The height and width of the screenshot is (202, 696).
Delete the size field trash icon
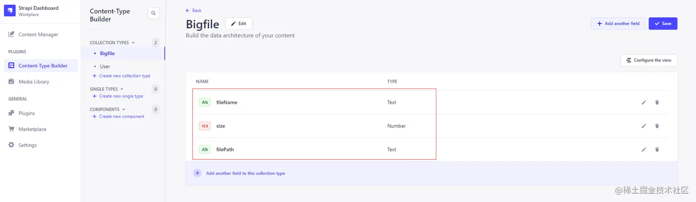(x=657, y=126)
